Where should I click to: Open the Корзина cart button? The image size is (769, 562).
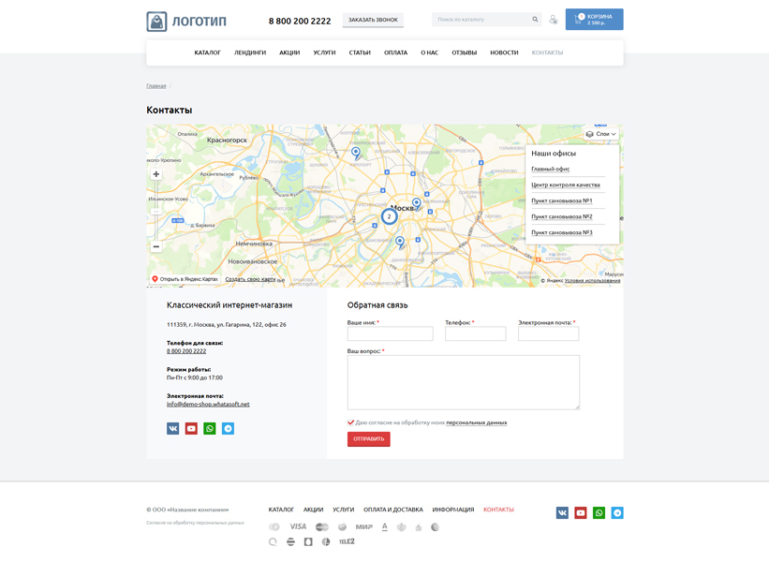point(594,19)
